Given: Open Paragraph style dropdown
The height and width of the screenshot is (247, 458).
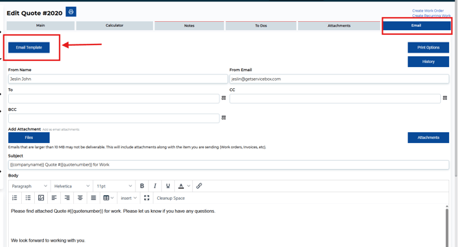Looking at the screenshot, I should [x=29, y=186].
